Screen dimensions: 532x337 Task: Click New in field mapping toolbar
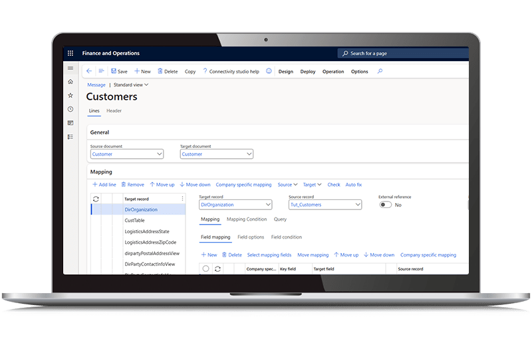pyautogui.click(x=209, y=255)
